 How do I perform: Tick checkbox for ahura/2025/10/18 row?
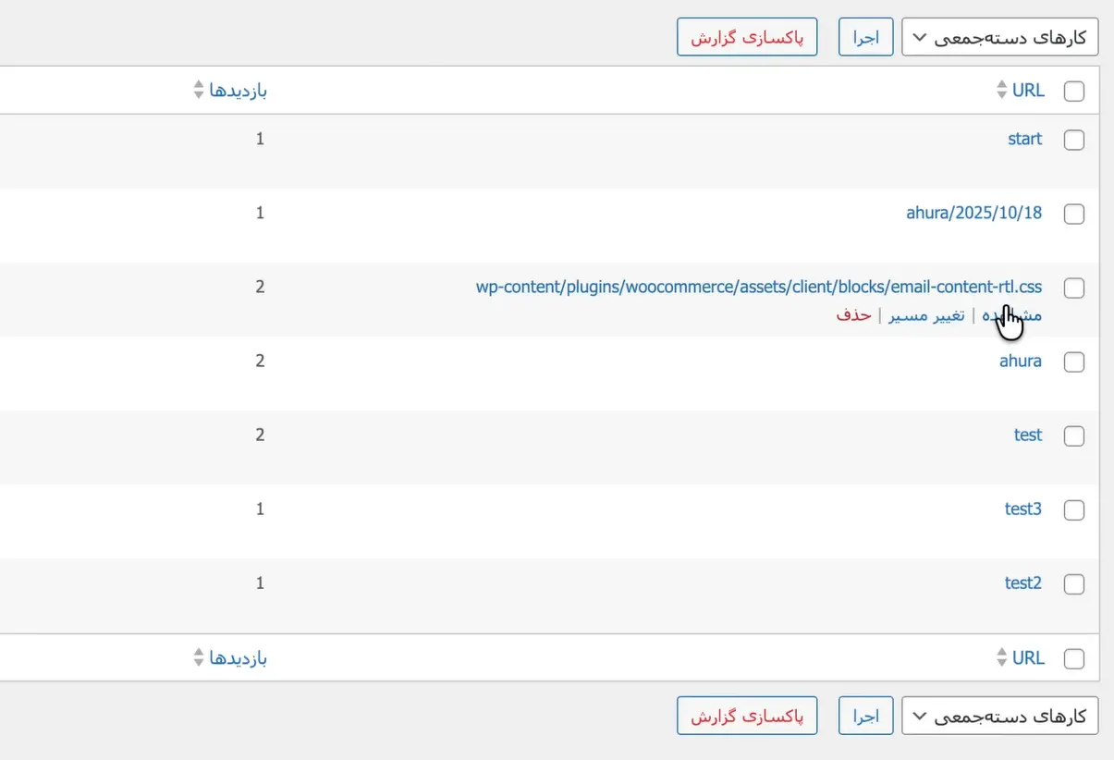pos(1074,215)
